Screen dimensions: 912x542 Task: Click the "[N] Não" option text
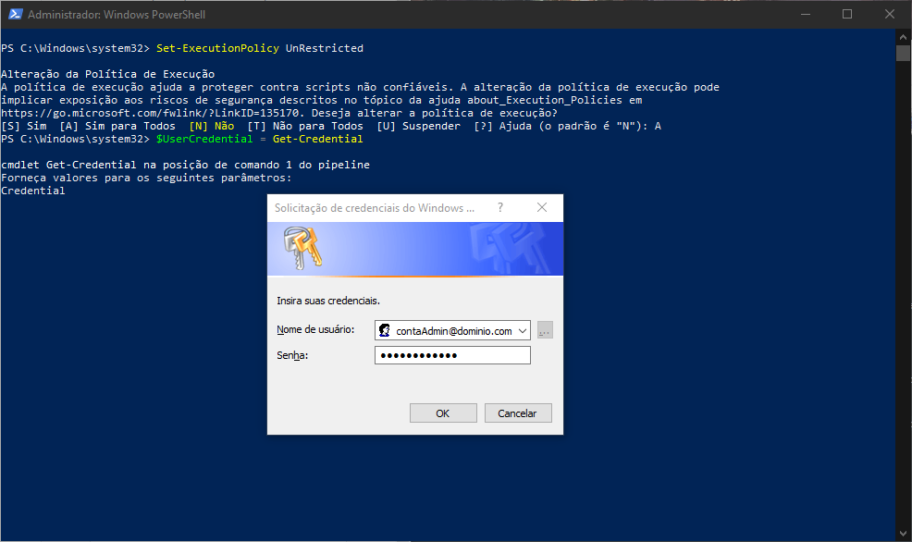pos(212,126)
